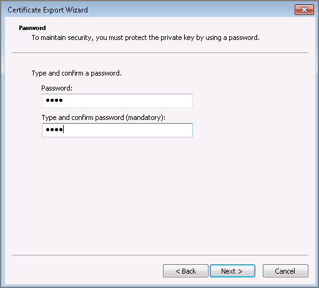Click 'Type and confirm password (mandatory):' label

[104, 117]
